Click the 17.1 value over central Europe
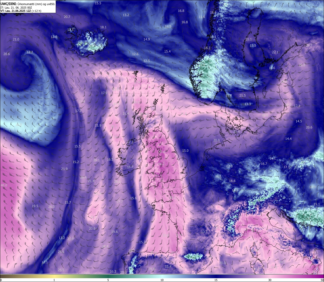 click(x=286, y=167)
